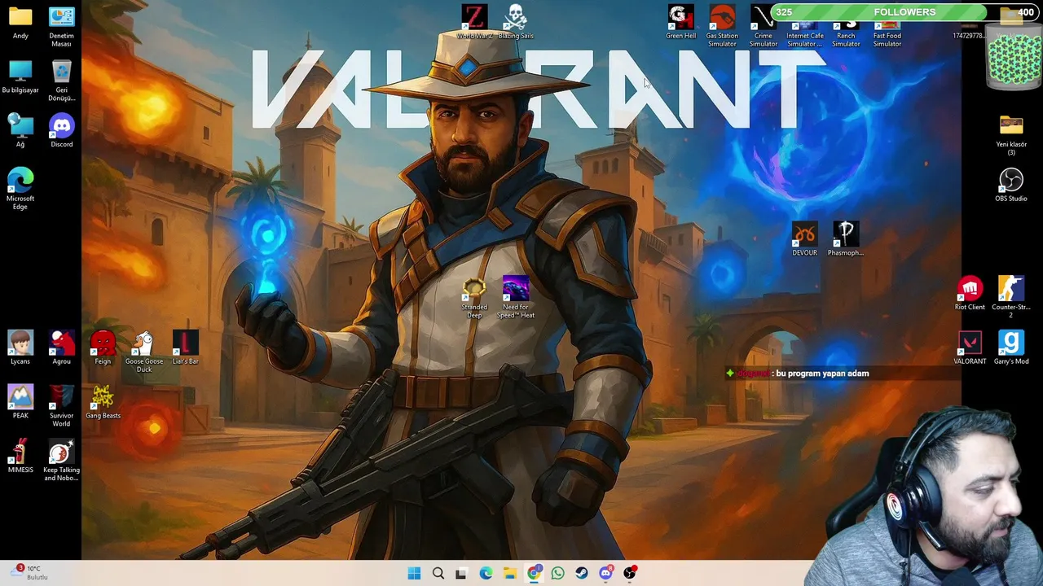Open Microsoft Edge desktop shortcut
The height and width of the screenshot is (586, 1043).
coord(20,189)
